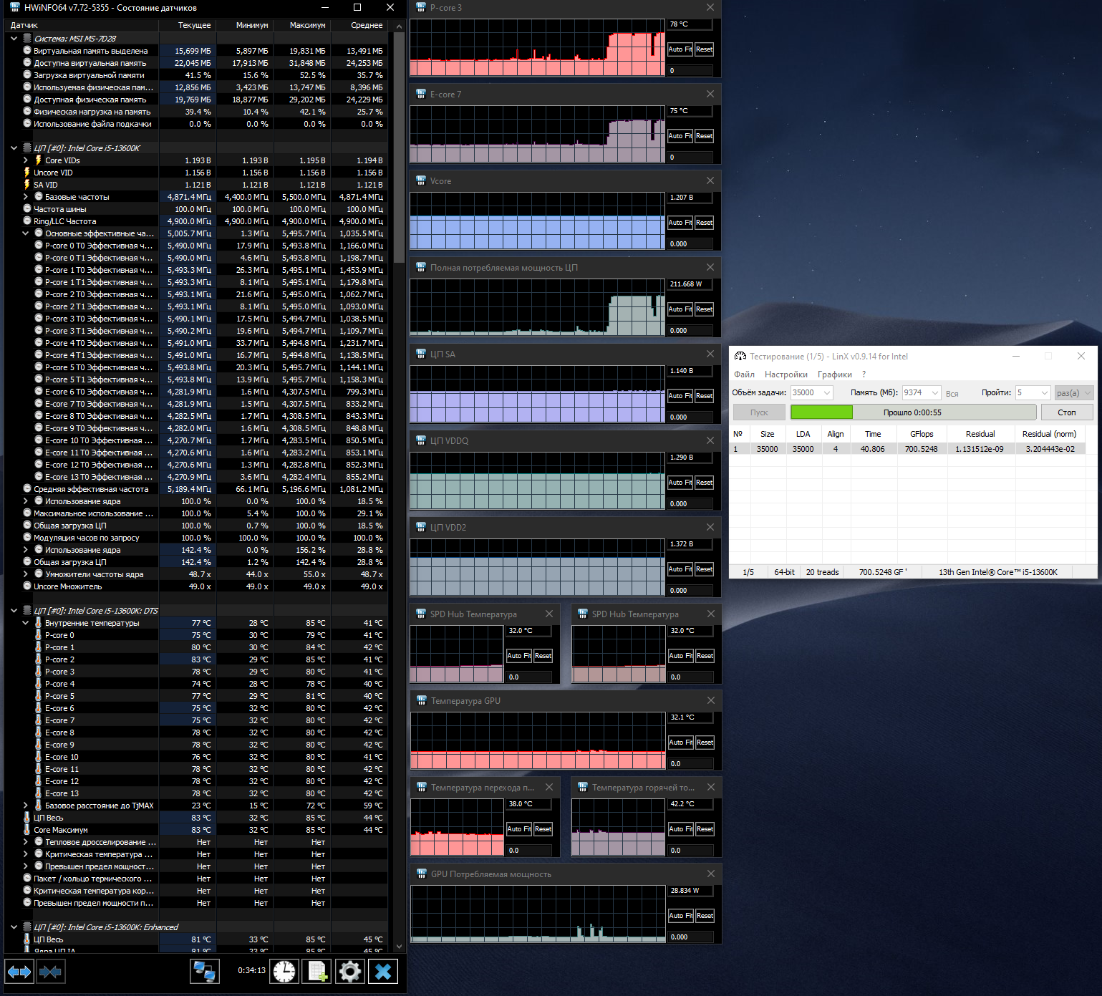Click the ЦП VDD2 graph window icon

421,527
